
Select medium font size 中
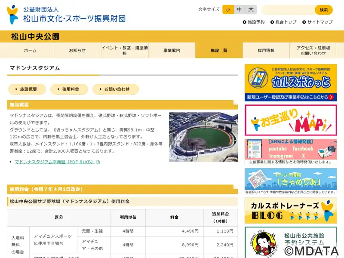[240, 9]
